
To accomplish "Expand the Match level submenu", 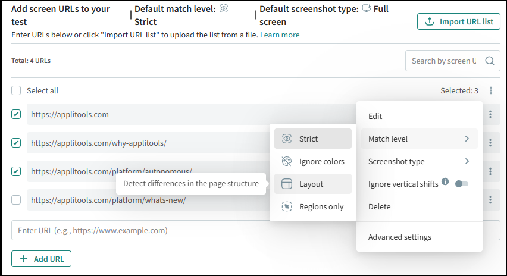I will pos(419,139).
